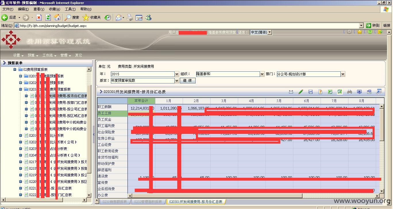
Task: Click the data grid vertical scrollbar down arrow
Action: tap(382, 191)
